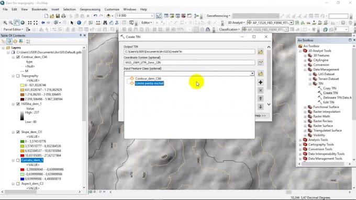
Task: Open the Find binoculars tool
Action: [105, 22]
